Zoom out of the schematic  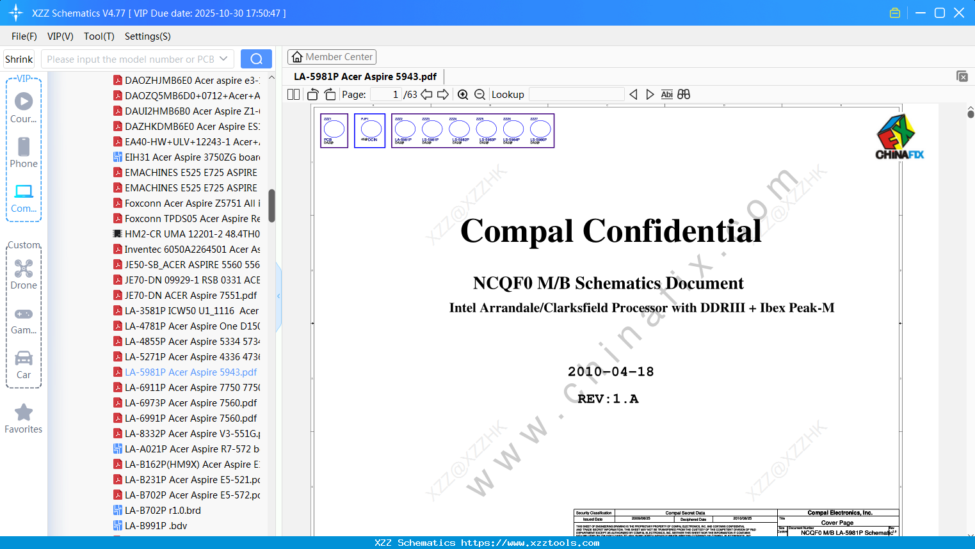point(479,95)
